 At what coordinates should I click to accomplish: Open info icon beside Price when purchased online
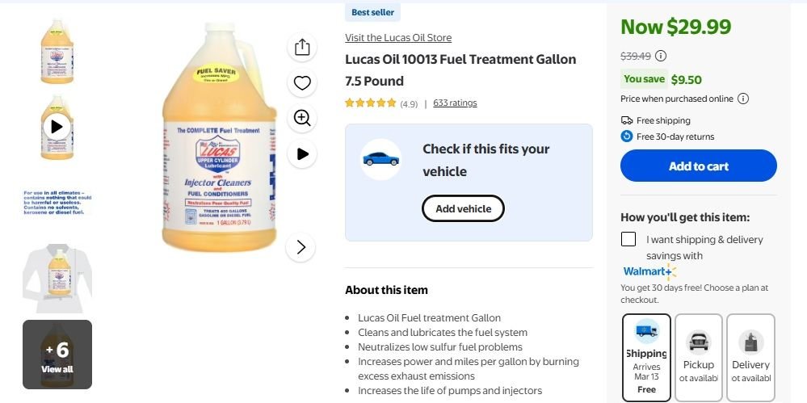(743, 99)
